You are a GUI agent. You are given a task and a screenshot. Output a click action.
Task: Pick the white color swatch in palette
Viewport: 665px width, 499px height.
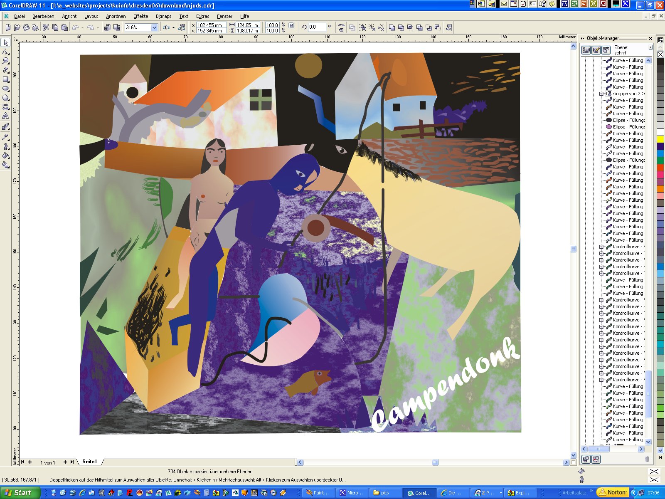coord(660,133)
